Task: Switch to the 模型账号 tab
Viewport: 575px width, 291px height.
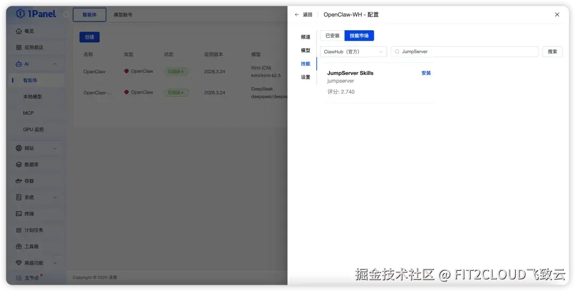Action: coord(123,15)
